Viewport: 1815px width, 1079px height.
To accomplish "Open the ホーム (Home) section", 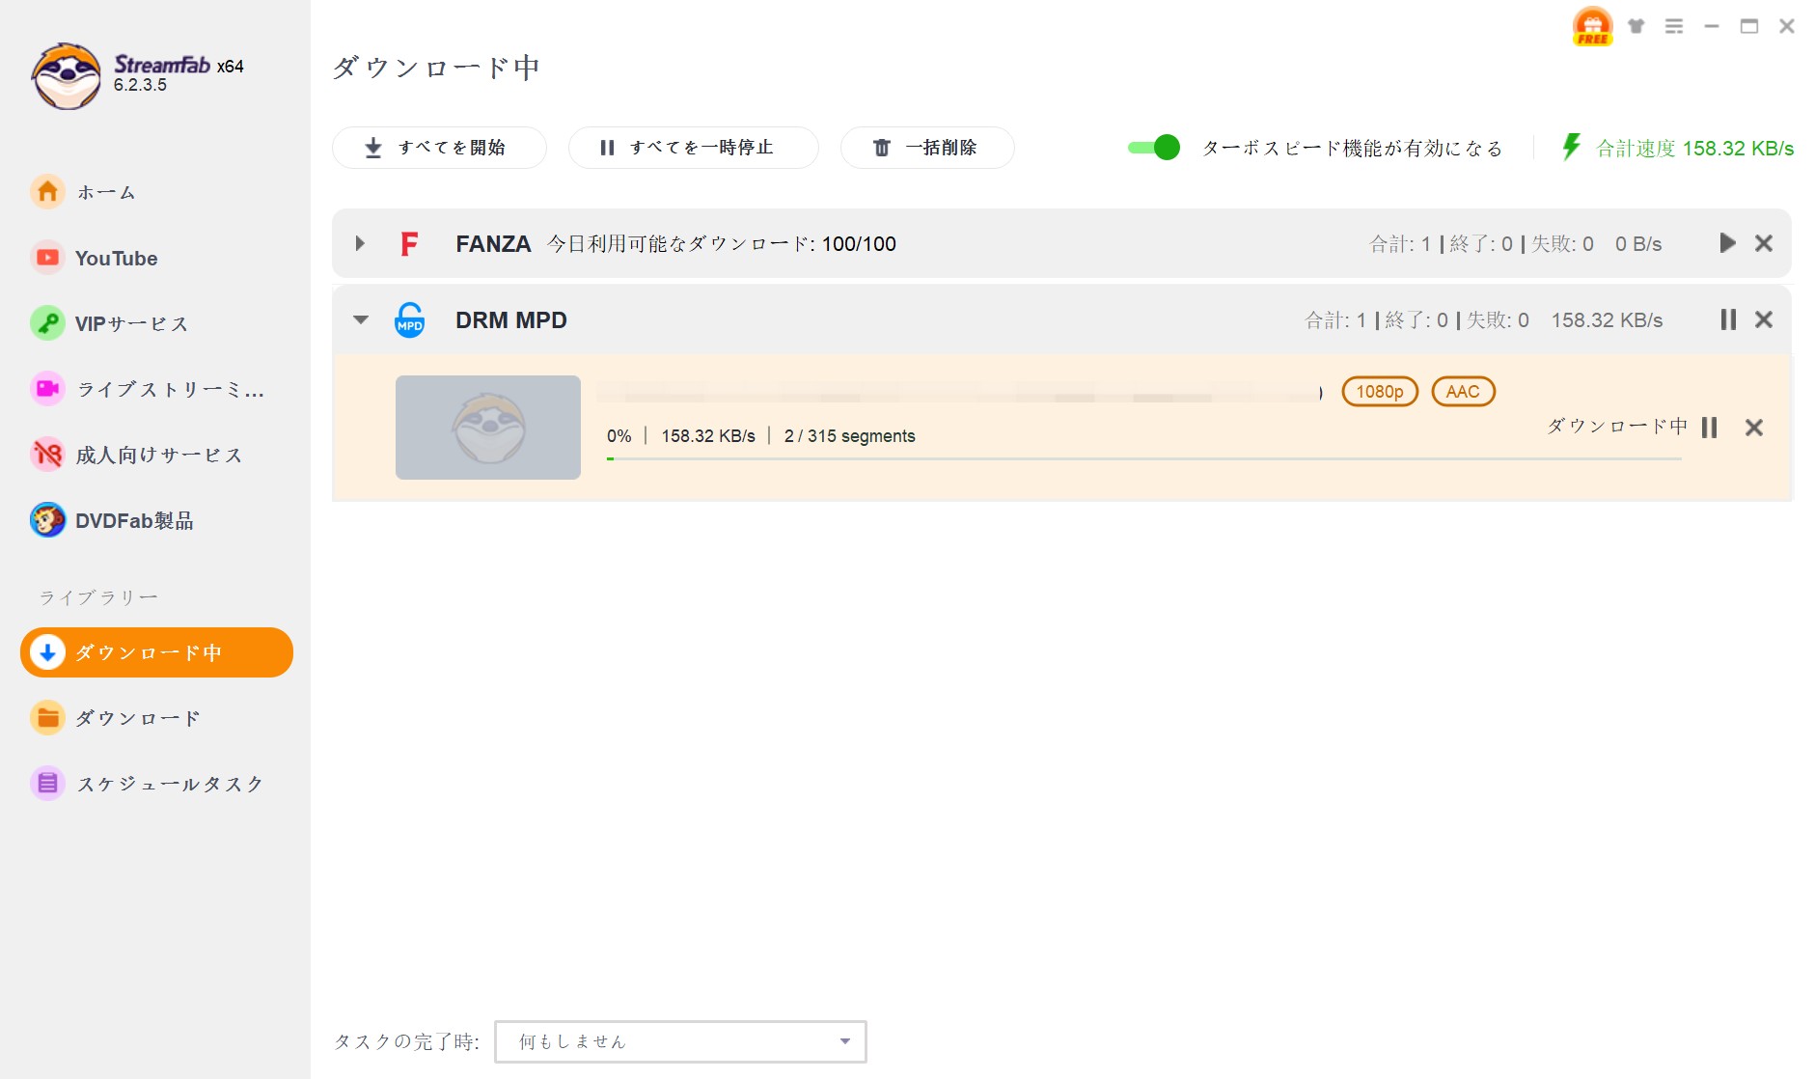I will tap(104, 192).
